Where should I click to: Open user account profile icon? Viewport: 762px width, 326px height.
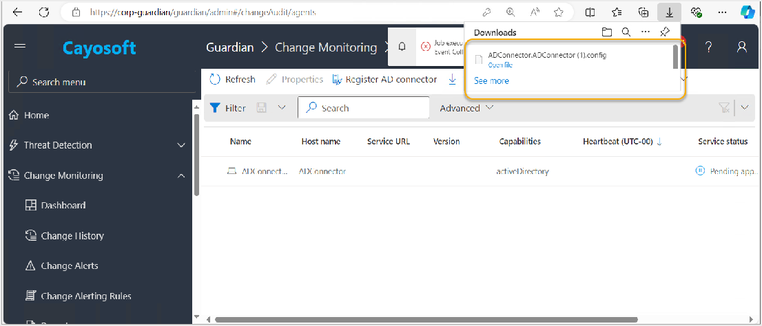[x=741, y=47]
